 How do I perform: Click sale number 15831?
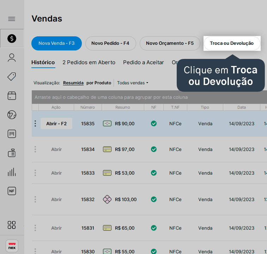click(88, 228)
